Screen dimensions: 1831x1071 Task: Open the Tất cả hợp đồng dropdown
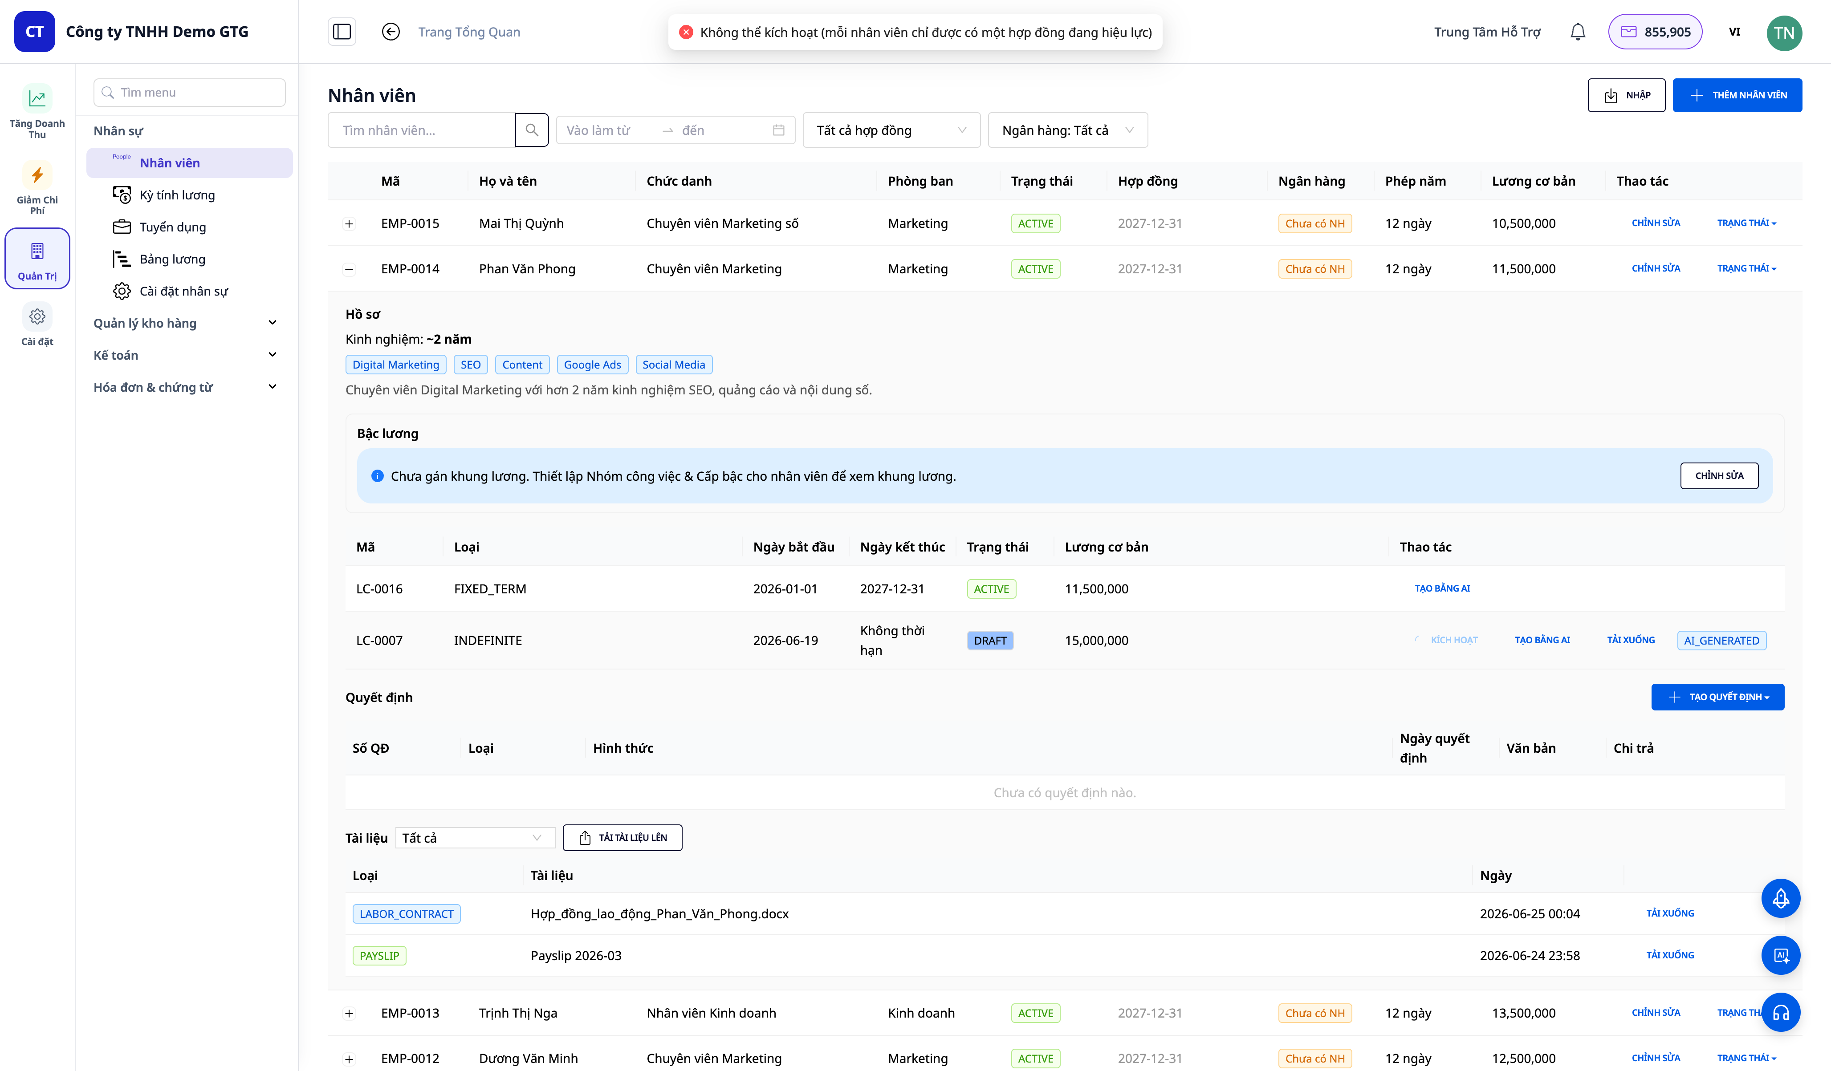pyautogui.click(x=891, y=130)
